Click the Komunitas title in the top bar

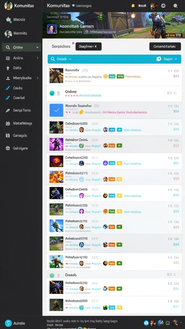click(58, 6)
